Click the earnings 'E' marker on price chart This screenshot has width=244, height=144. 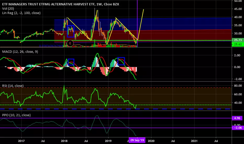tap(70, 43)
